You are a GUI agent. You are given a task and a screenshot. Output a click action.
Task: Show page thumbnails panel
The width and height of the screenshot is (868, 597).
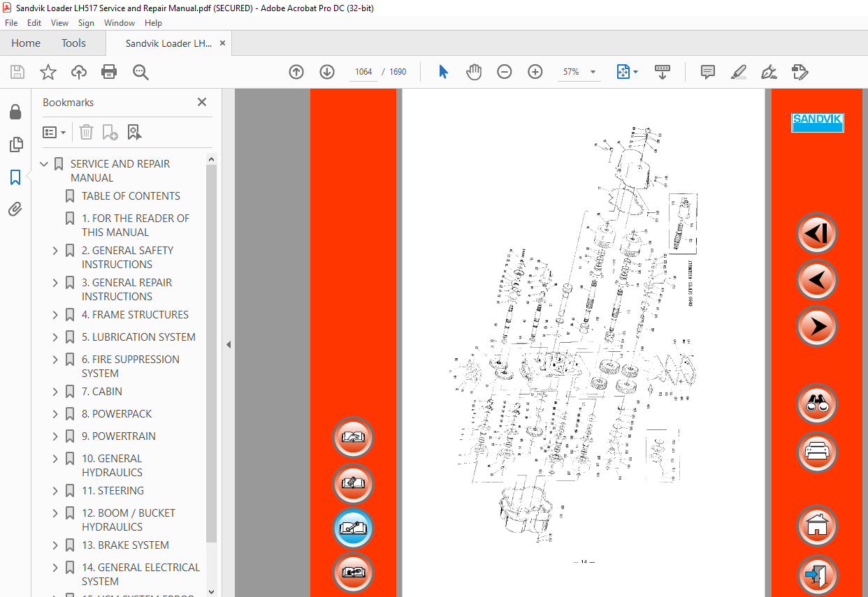coord(15,145)
